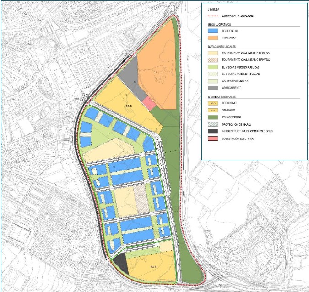Image resolution: width=309 pixels, height=292 pixels.
Task: Click the Deportivo SG-D legend swatch
Action: pyautogui.click(x=213, y=103)
